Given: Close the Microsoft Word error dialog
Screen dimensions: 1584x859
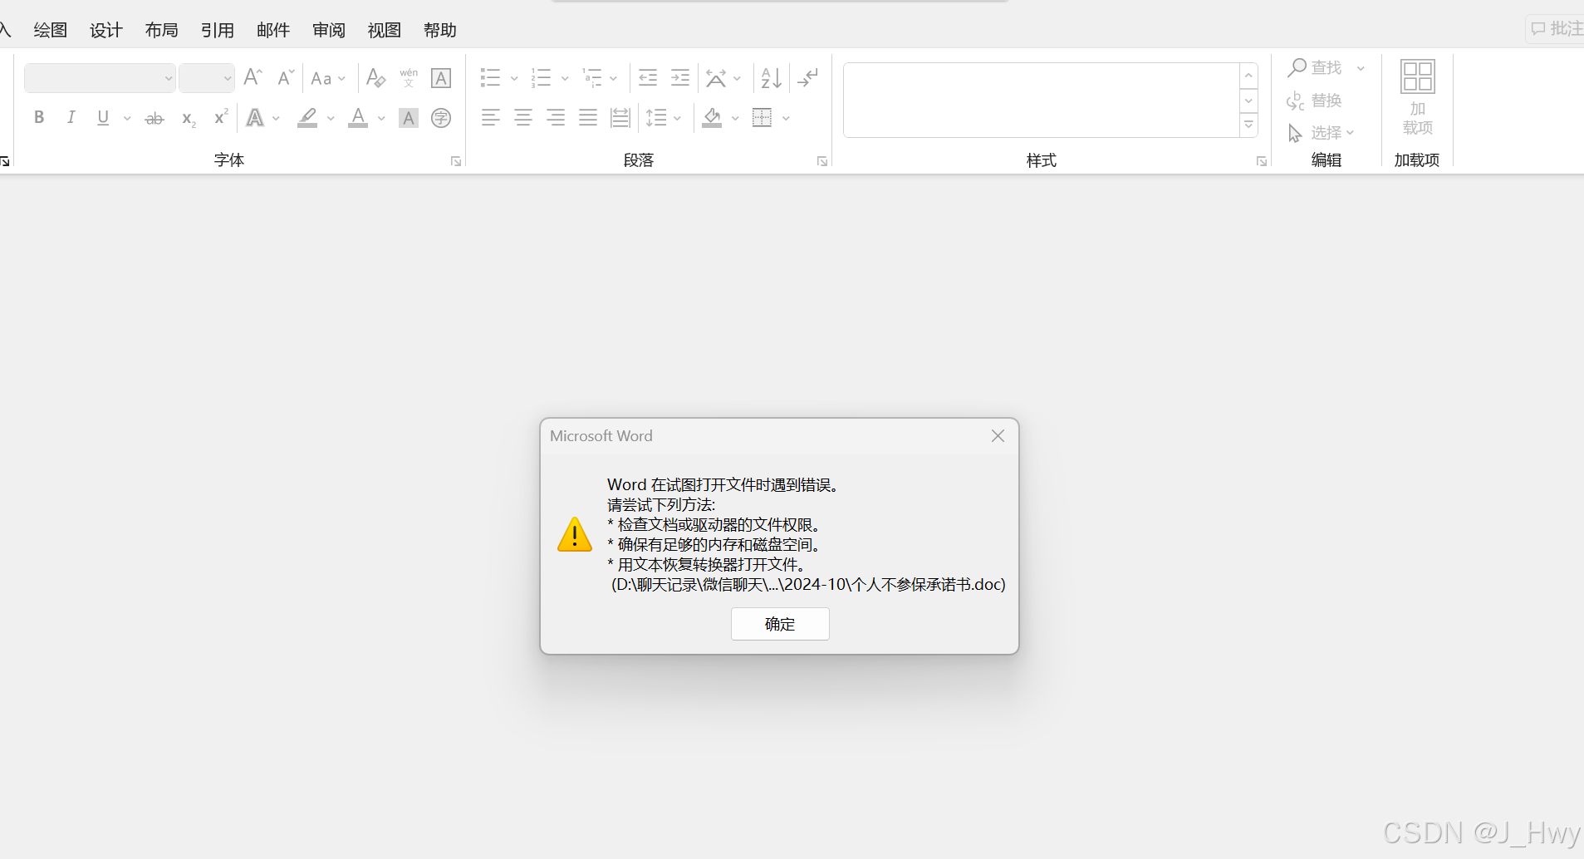Looking at the screenshot, I should tap(998, 436).
